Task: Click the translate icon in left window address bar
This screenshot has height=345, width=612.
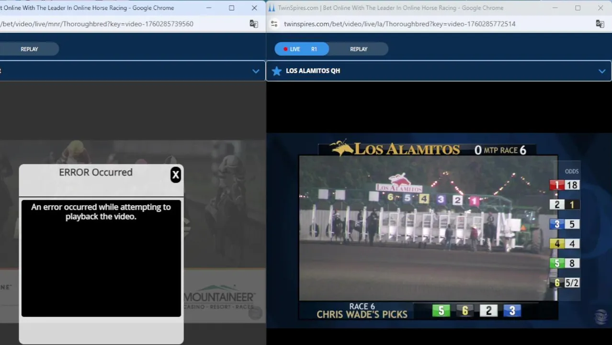Action: pos(254,24)
